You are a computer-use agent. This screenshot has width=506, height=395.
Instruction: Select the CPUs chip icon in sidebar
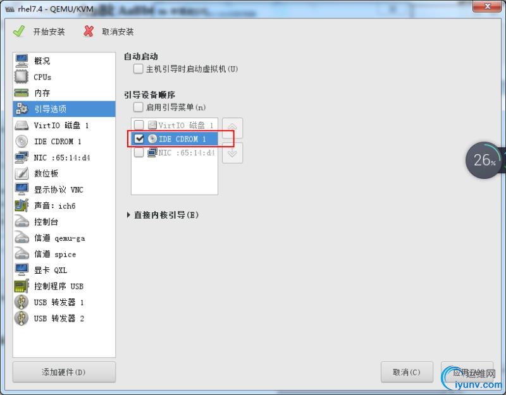(22, 76)
